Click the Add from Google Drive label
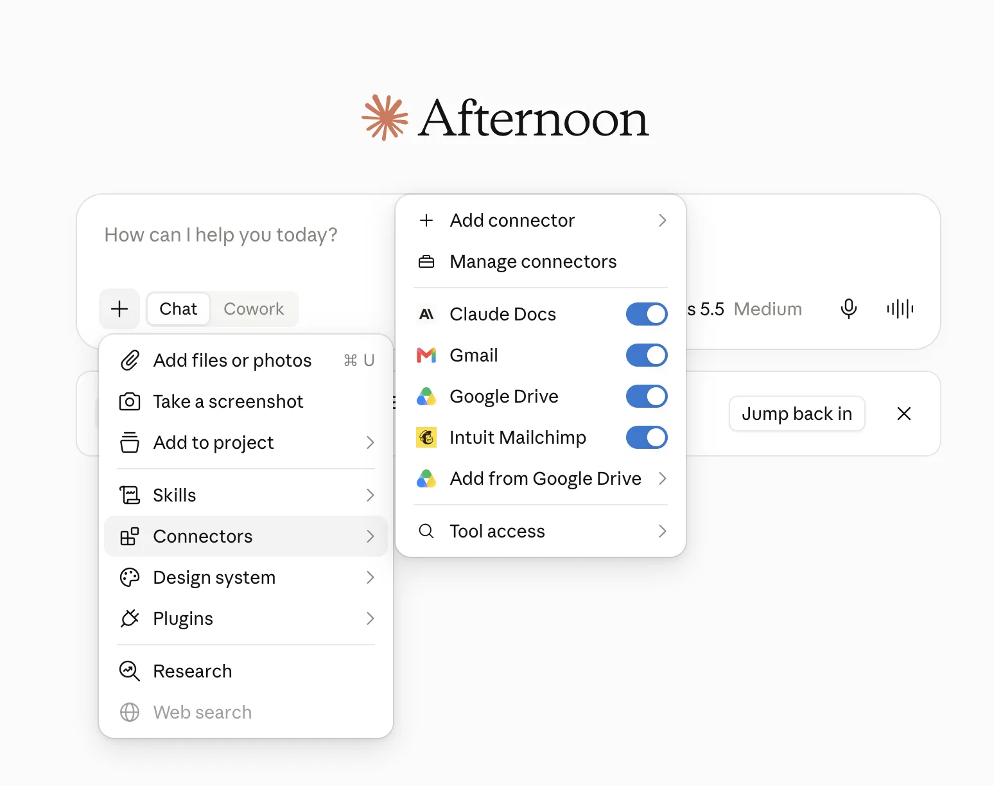 click(x=546, y=478)
